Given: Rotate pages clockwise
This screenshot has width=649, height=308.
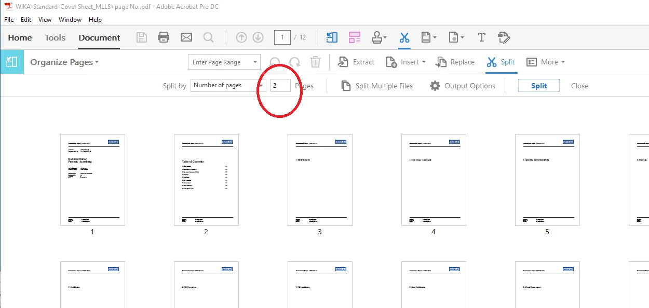Looking at the screenshot, I should click(x=294, y=62).
